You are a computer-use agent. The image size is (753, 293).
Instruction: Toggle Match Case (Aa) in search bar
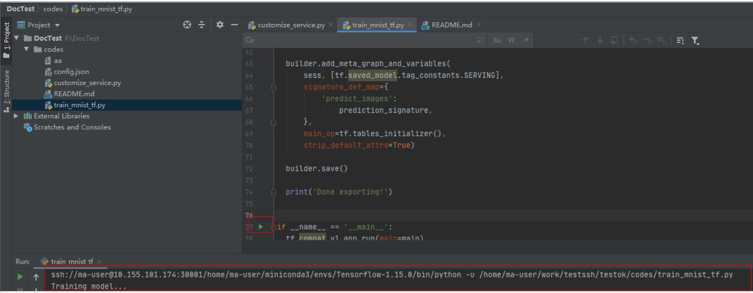(497, 41)
